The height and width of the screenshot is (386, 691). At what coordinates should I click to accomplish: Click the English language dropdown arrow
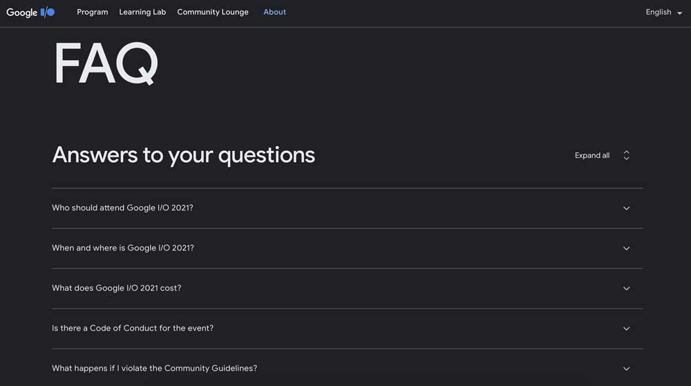(679, 13)
